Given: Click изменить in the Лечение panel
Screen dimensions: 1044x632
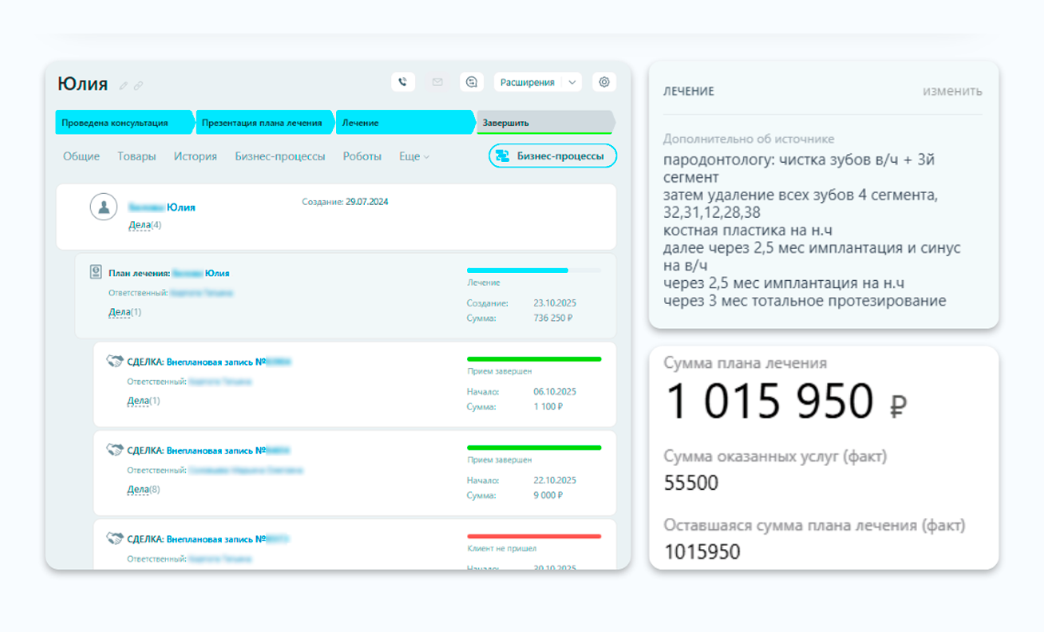Looking at the screenshot, I should pos(952,91).
